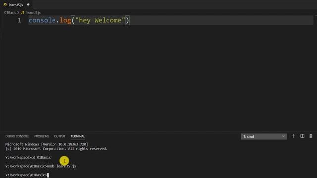
Task: Open the 01Basic breadcrumb folder
Action: click(x=10, y=12)
